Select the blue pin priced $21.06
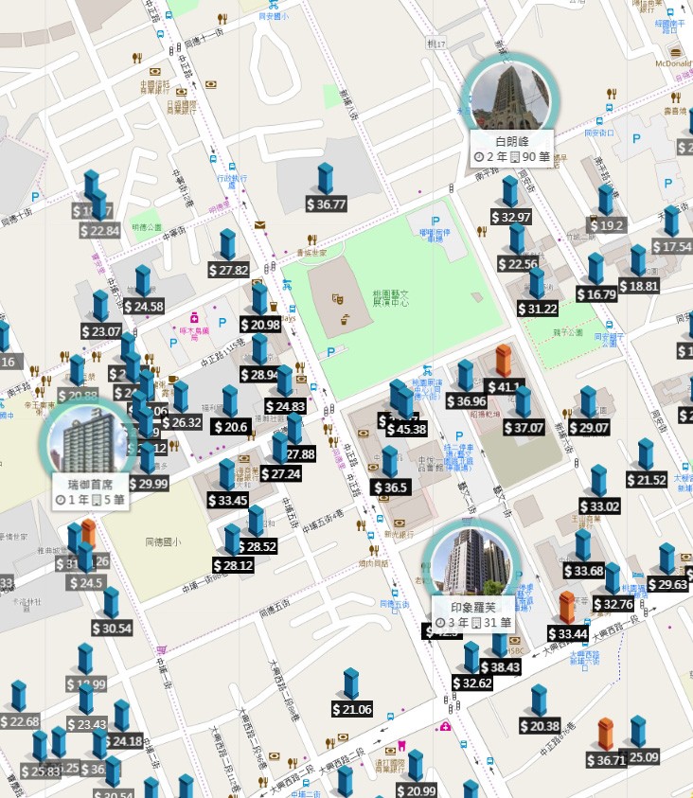The image size is (693, 798). (351, 683)
